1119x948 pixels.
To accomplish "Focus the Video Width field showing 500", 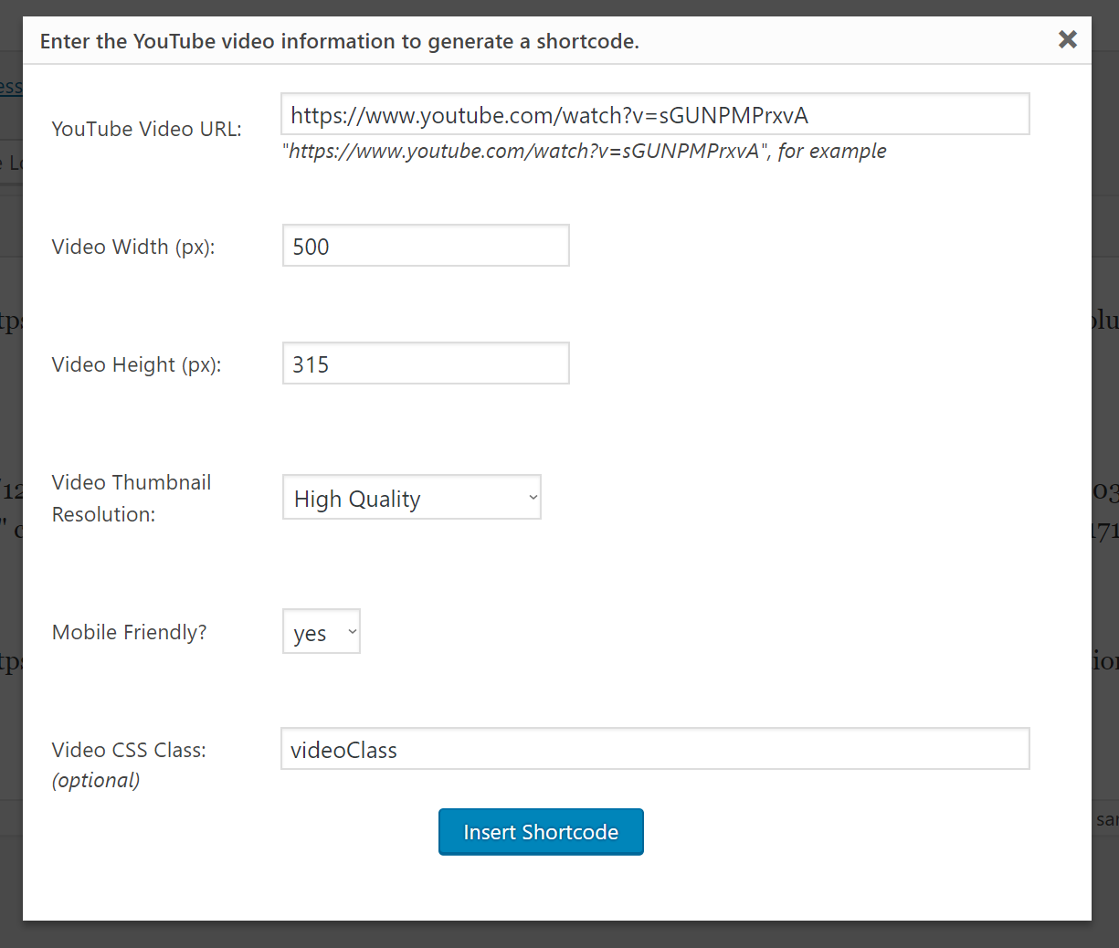I will point(426,246).
